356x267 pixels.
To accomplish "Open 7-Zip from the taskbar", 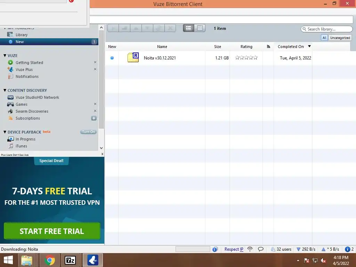I will (70, 260).
